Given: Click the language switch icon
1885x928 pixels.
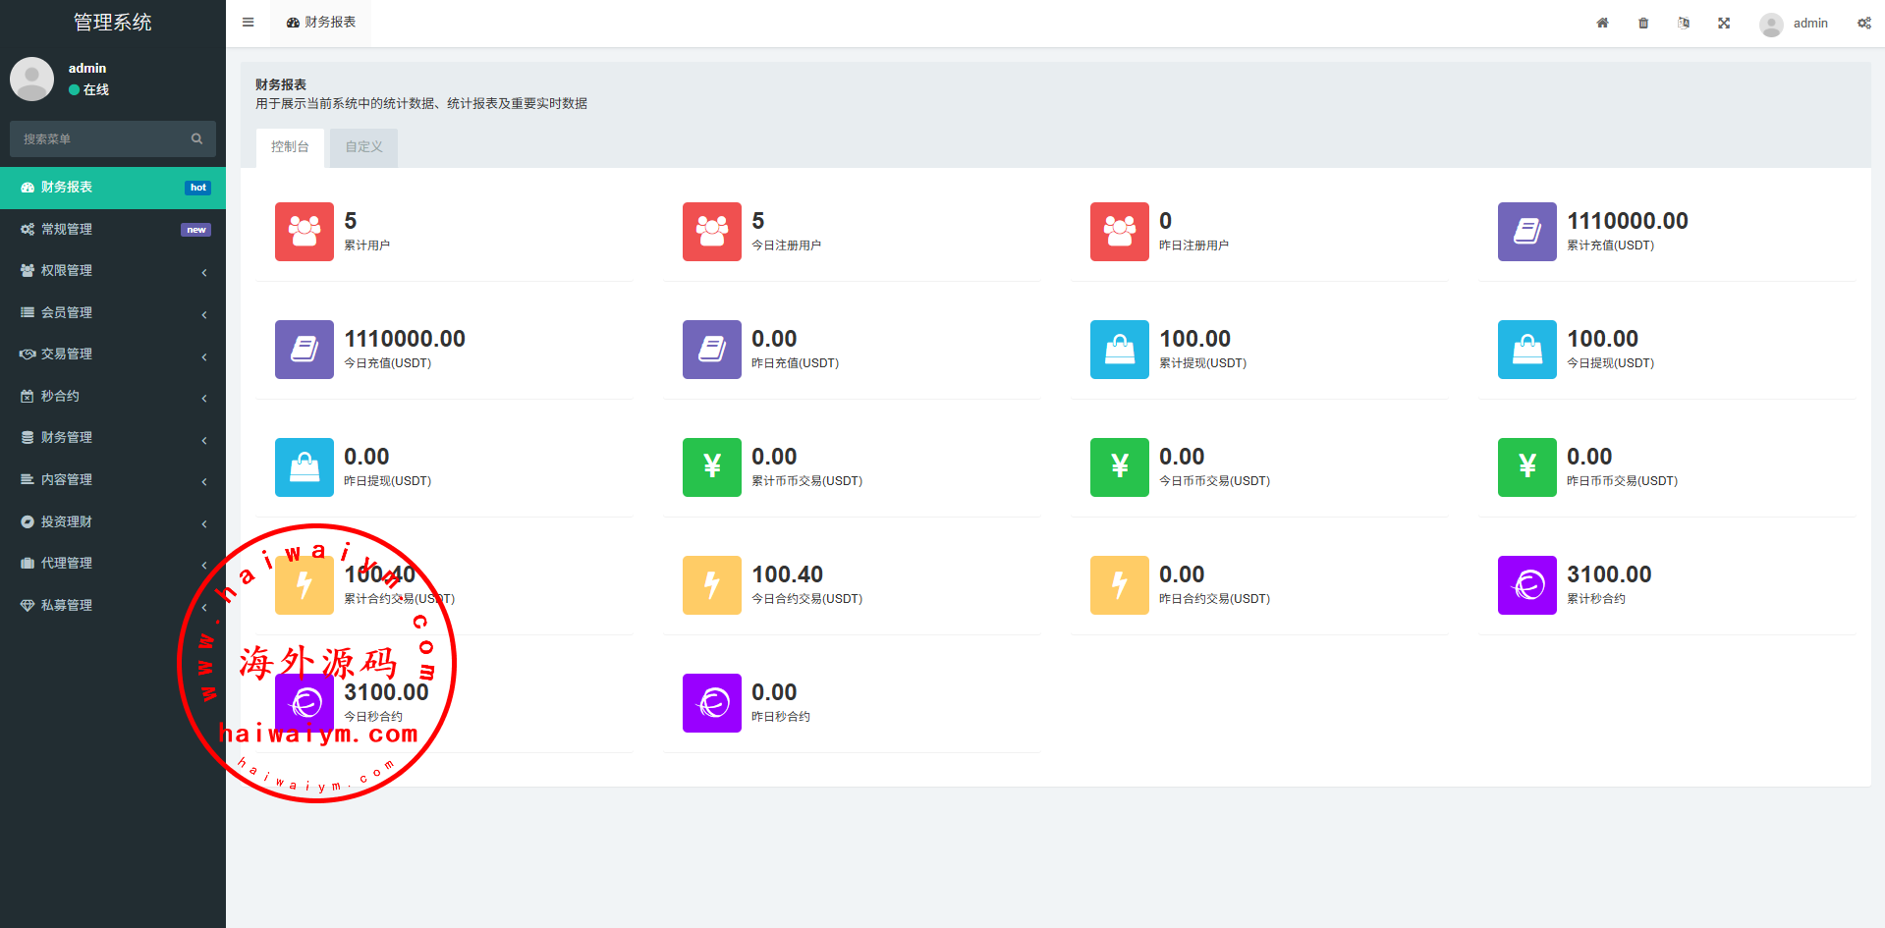Looking at the screenshot, I should click(x=1684, y=23).
